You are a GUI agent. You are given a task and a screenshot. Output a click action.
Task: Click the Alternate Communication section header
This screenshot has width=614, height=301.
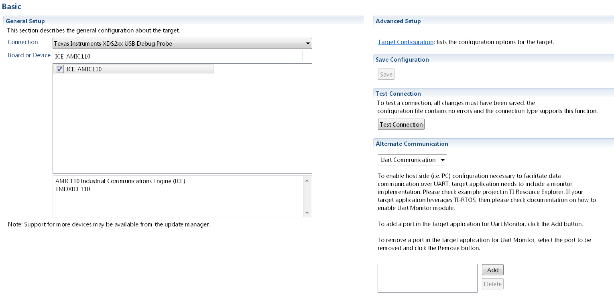tap(412, 144)
